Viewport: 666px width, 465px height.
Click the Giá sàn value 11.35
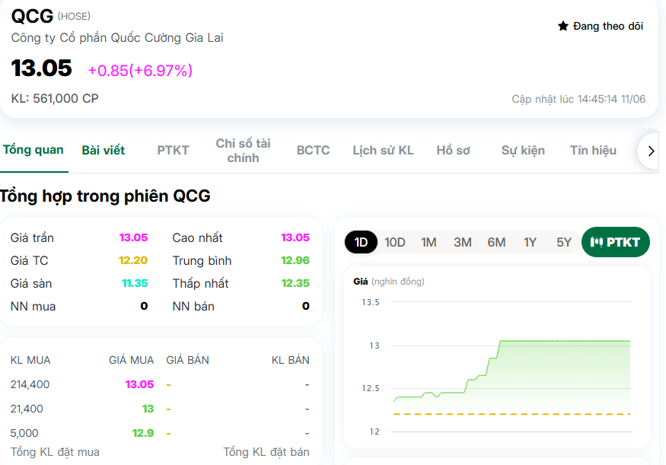coord(135,283)
